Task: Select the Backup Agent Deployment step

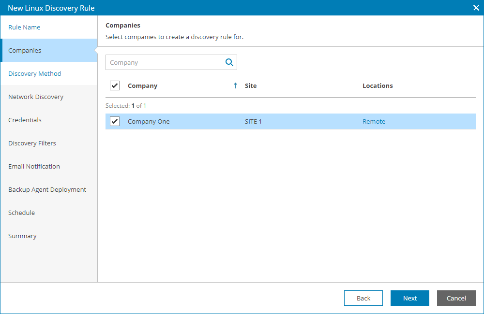Action: pyautogui.click(x=47, y=190)
